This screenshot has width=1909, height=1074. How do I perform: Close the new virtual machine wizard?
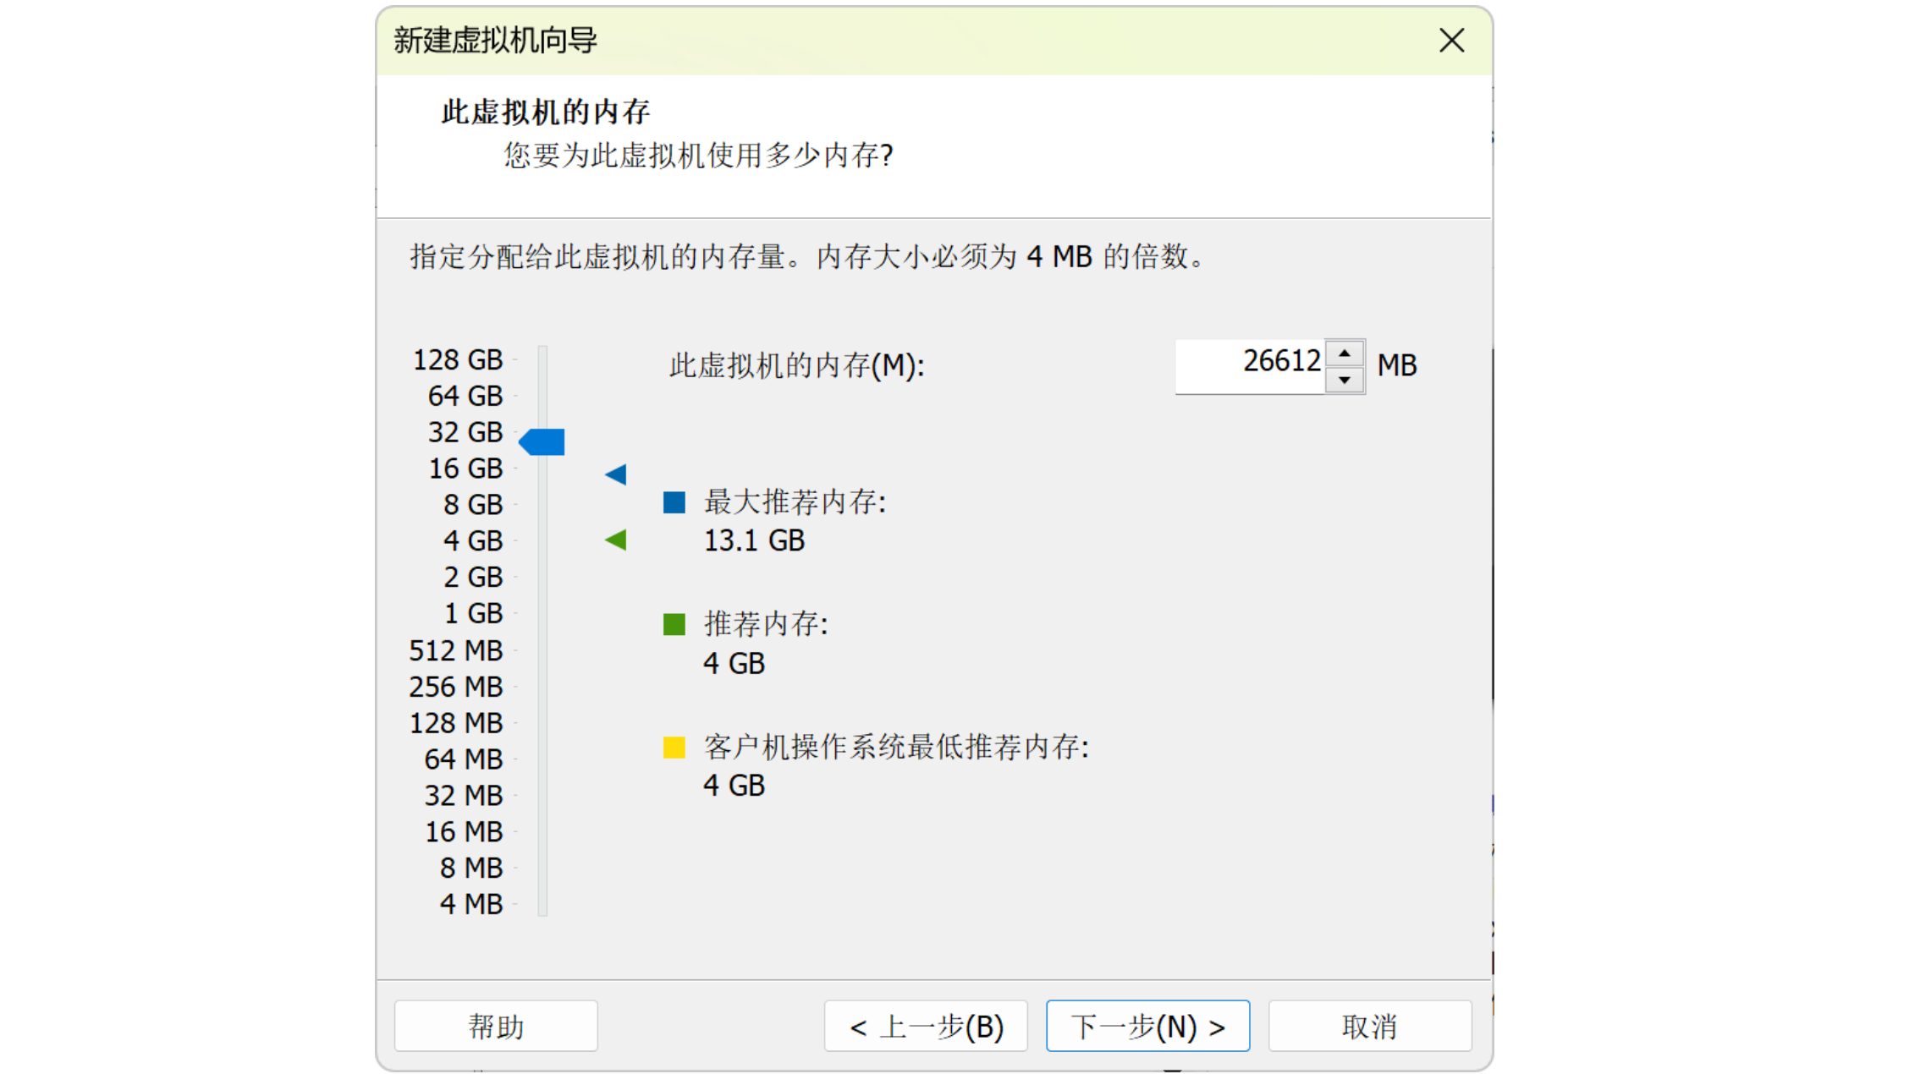click(1451, 41)
